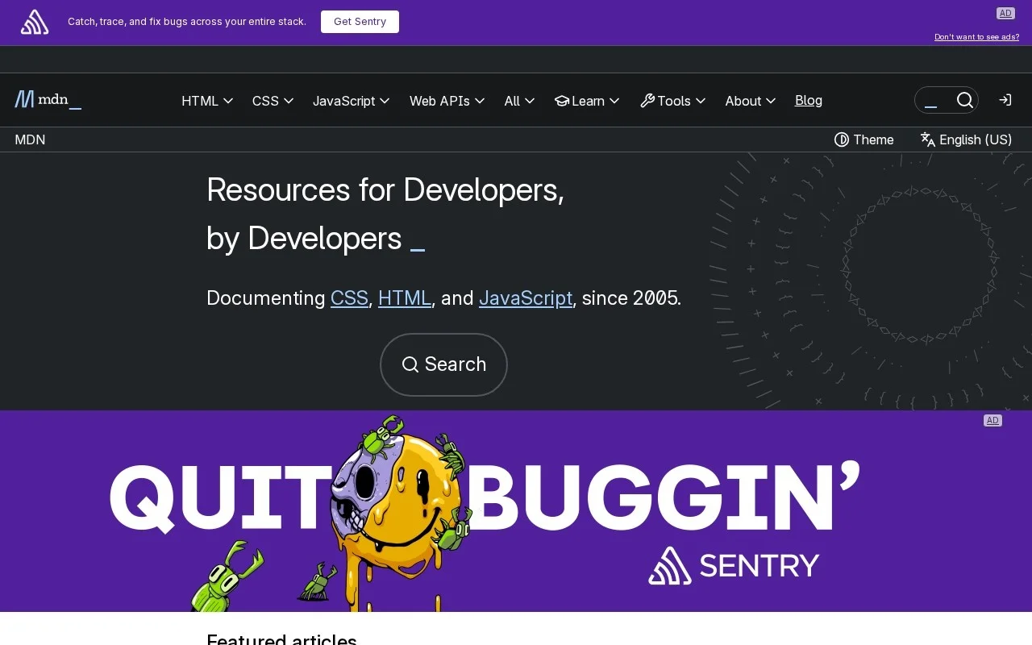
Task: Click the Sentry logo in the top banner
Action: point(34,22)
